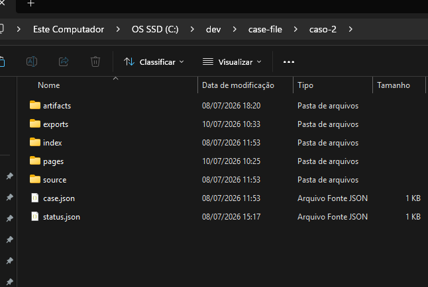
Task: Click 1 KB size of status.json
Action: click(x=413, y=217)
